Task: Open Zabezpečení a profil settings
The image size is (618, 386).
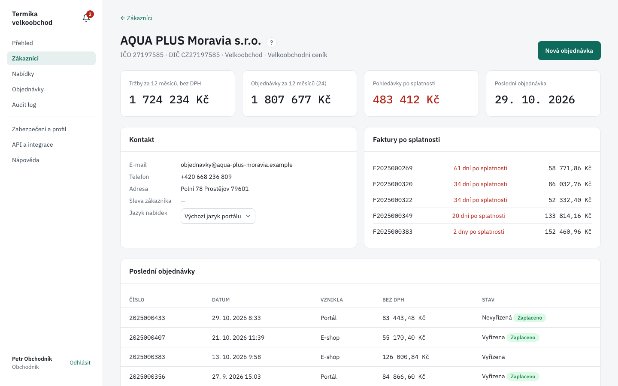Action: coord(51,129)
